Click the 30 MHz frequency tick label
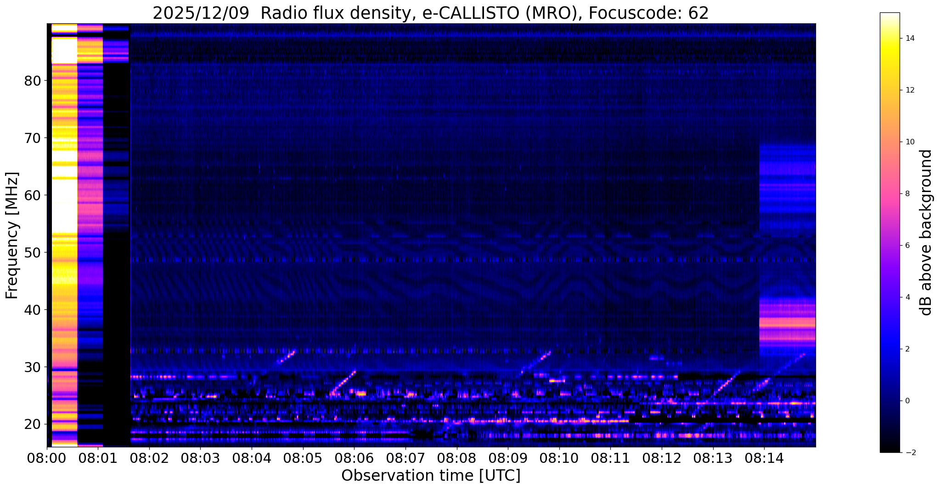This screenshot has height=489, width=940. pos(32,368)
